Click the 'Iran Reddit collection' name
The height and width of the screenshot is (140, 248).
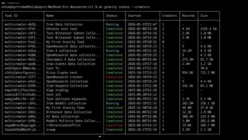pos(66,103)
